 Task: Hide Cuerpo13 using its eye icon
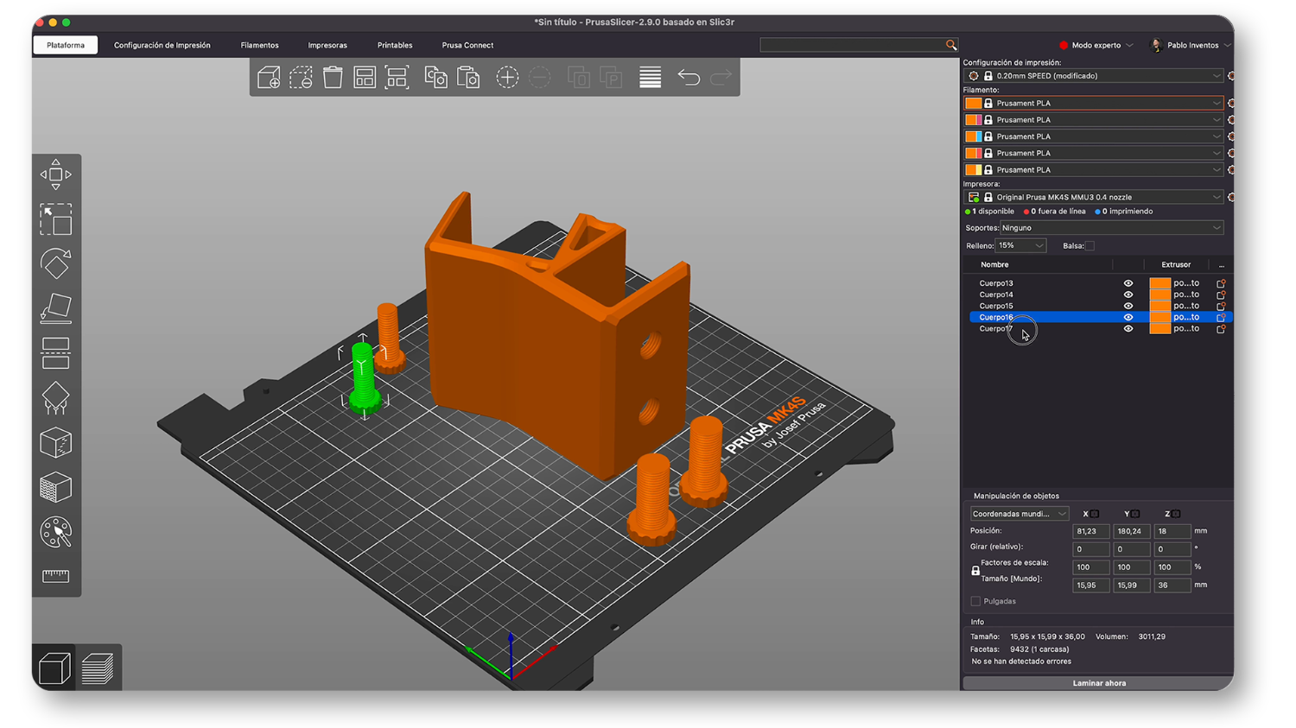pyautogui.click(x=1128, y=283)
